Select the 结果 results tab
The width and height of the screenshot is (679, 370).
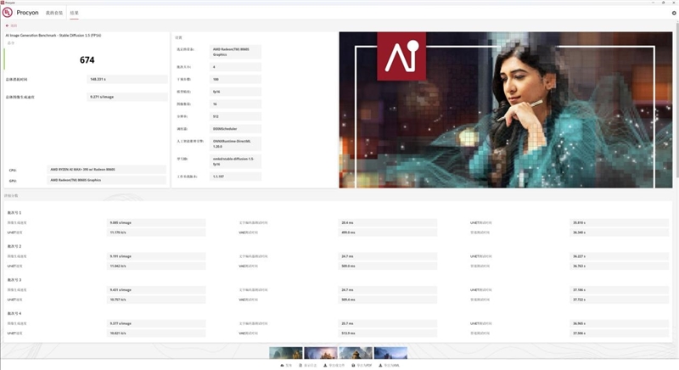click(x=74, y=14)
